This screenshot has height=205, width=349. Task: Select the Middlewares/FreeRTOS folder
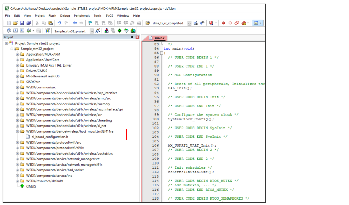click(43, 76)
